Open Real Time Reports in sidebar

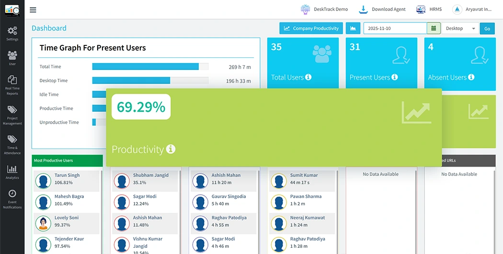click(12, 85)
